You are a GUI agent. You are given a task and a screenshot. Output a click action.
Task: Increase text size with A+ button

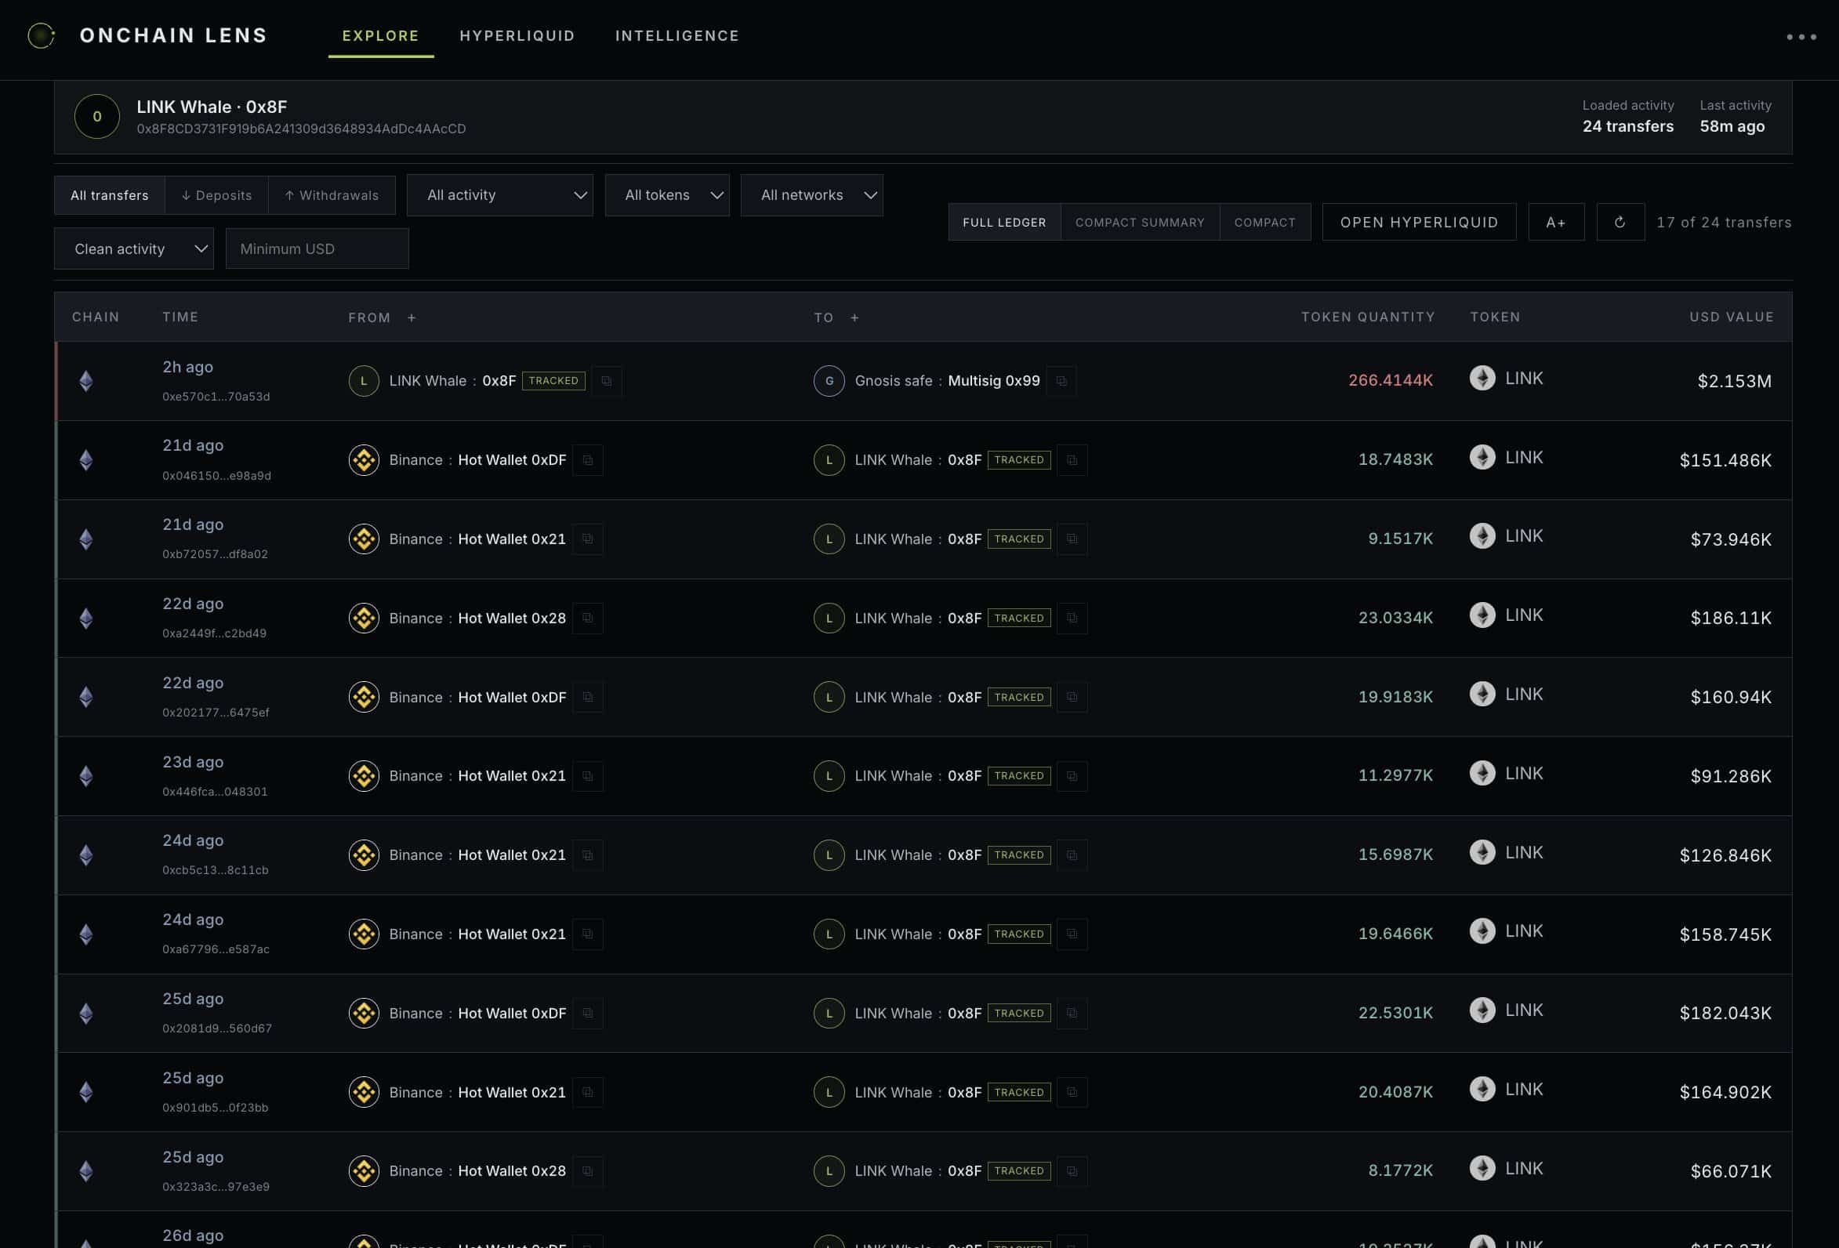pyautogui.click(x=1556, y=223)
